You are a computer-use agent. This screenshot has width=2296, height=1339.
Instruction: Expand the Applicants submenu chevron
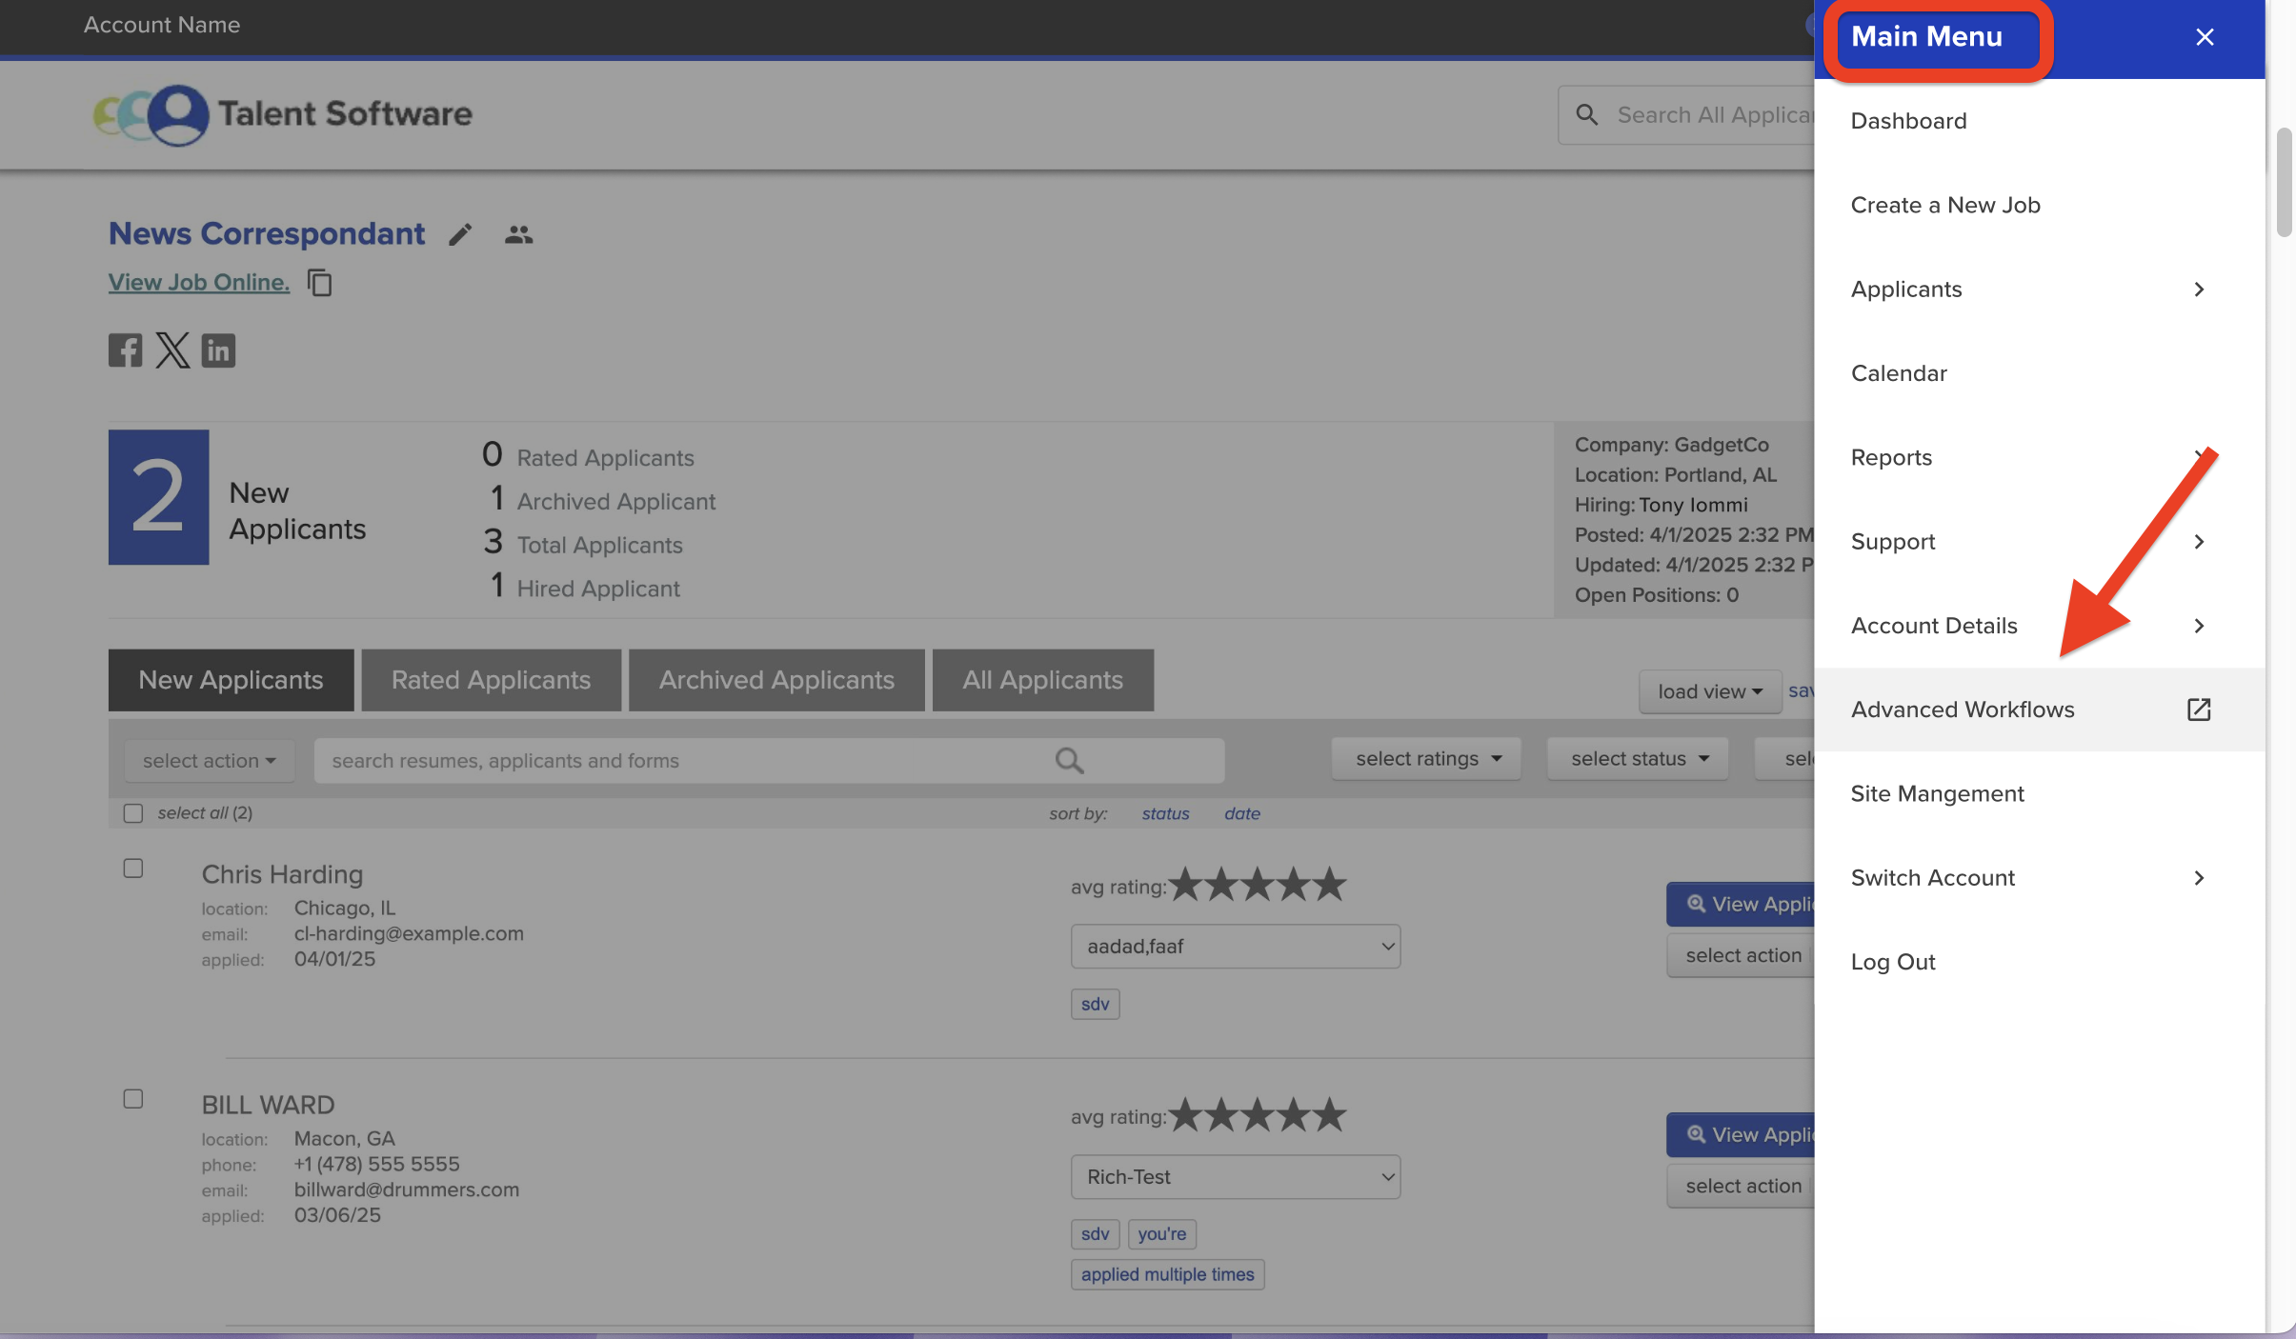pyautogui.click(x=2198, y=290)
